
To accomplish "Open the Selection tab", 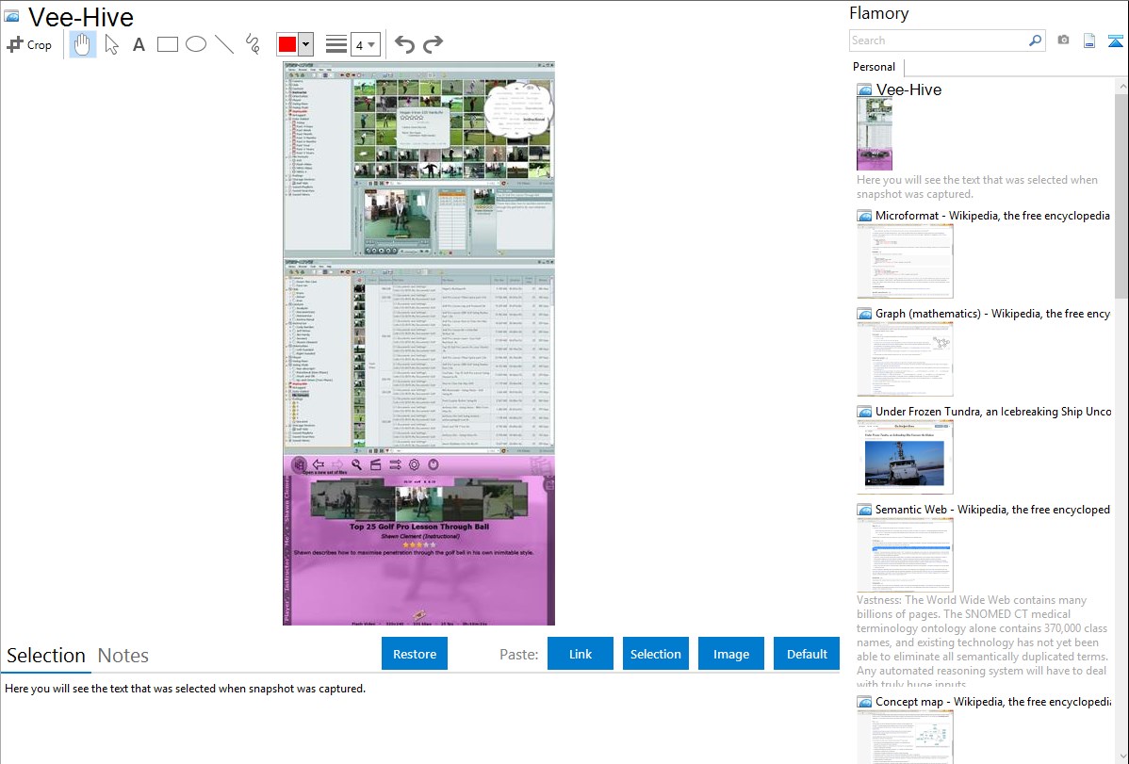I will pos(46,656).
